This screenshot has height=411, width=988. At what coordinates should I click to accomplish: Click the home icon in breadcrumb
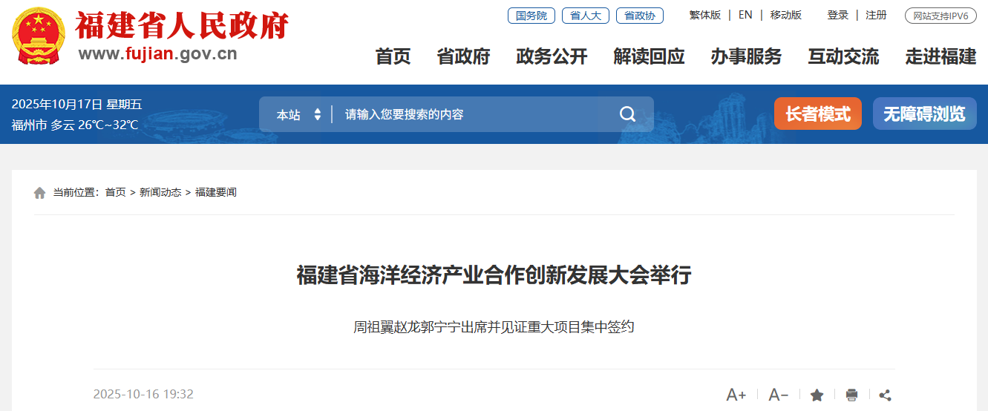39,193
